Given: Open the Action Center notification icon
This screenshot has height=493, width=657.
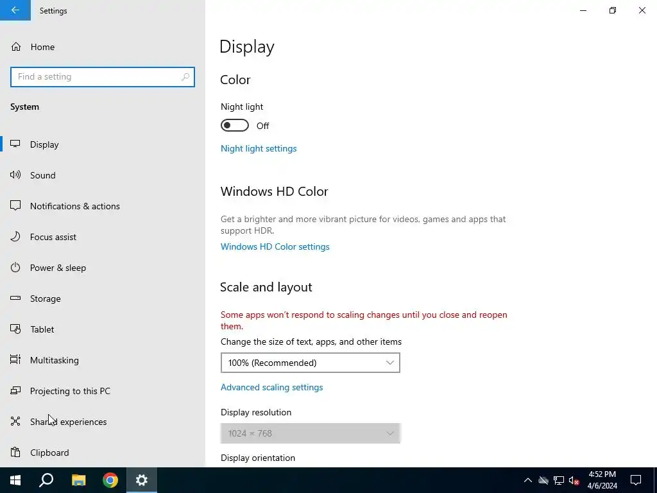Looking at the screenshot, I should (636, 480).
